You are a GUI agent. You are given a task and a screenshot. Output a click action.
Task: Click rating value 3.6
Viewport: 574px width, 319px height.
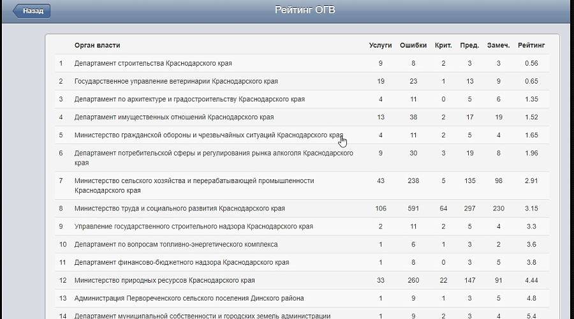click(x=531, y=244)
